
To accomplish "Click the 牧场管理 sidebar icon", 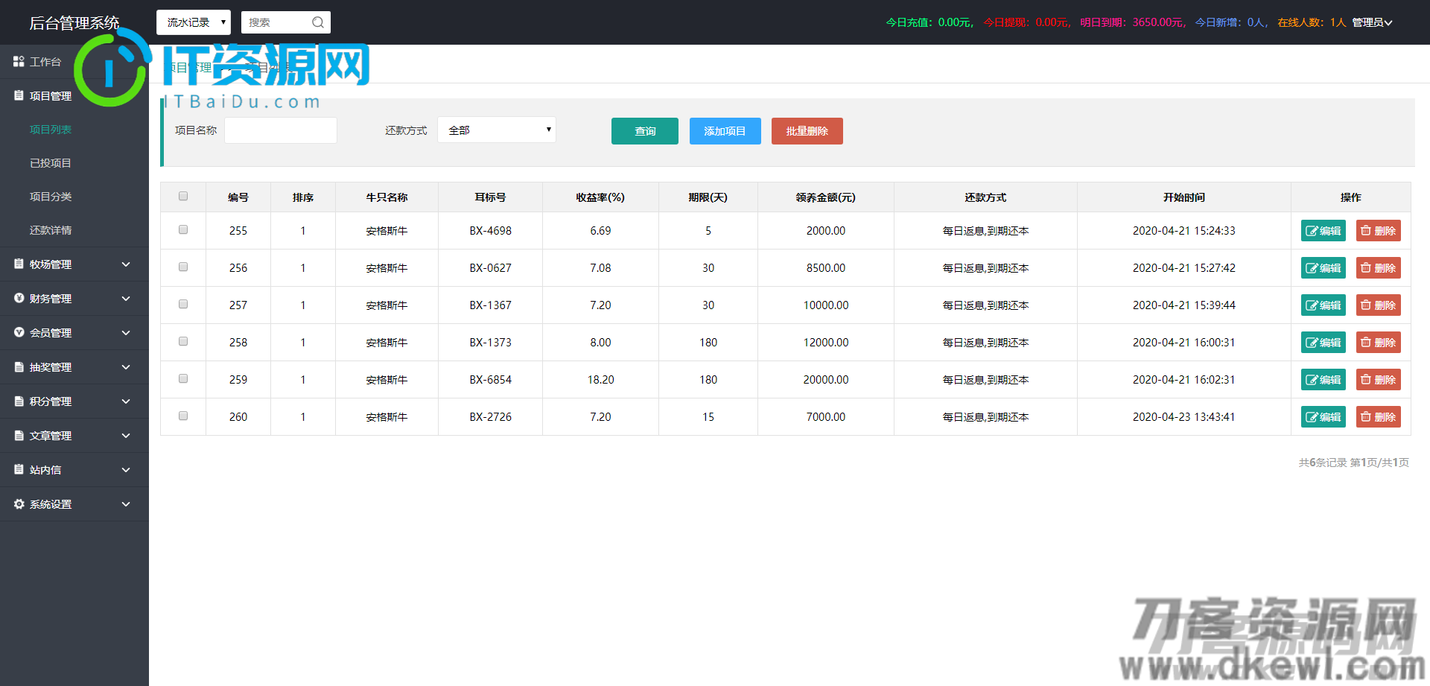I will point(19,264).
